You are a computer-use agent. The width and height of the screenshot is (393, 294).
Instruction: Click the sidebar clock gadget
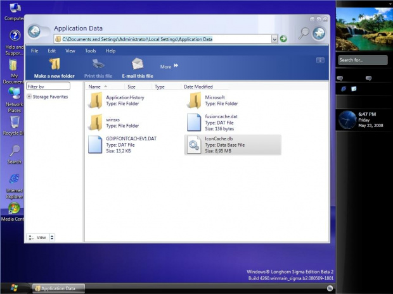click(x=347, y=120)
